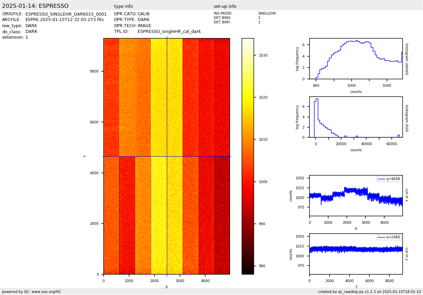Click the extension label in the header
The image size is (423, 295).
pos(13,37)
